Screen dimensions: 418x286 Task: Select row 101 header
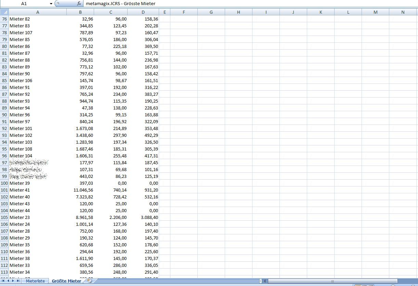[4, 190]
